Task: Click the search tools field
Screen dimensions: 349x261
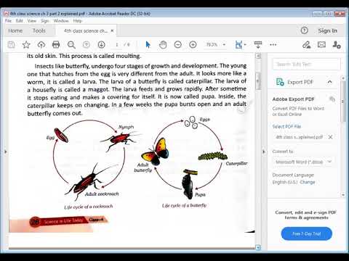Action: point(306,65)
